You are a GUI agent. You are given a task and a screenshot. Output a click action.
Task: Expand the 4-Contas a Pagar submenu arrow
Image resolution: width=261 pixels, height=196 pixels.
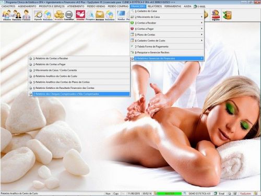click(x=201, y=29)
